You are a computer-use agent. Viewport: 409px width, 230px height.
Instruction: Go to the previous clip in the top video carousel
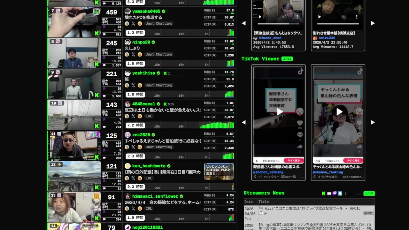[x=244, y=23]
